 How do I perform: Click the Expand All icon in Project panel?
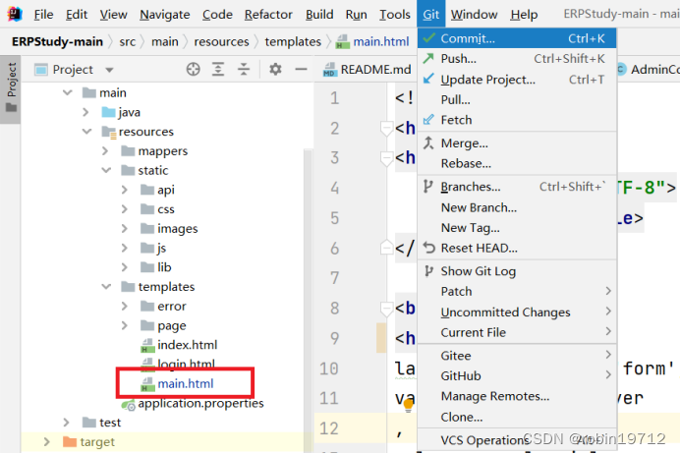218,69
